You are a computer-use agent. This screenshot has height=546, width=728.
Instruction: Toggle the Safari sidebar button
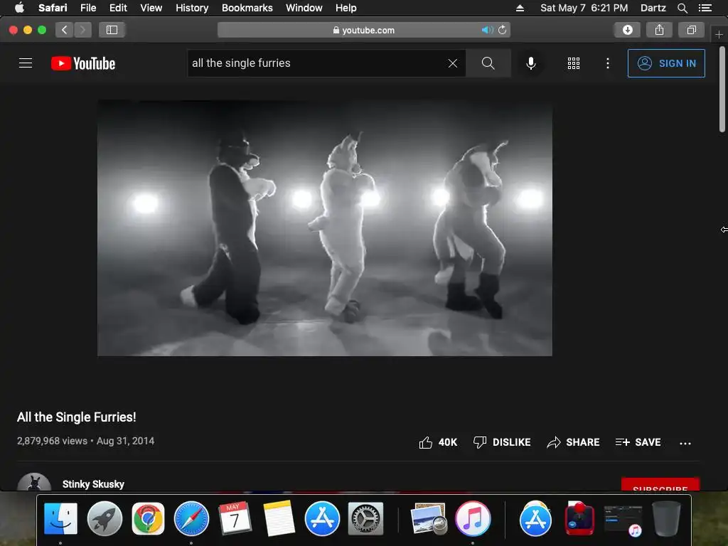click(112, 30)
